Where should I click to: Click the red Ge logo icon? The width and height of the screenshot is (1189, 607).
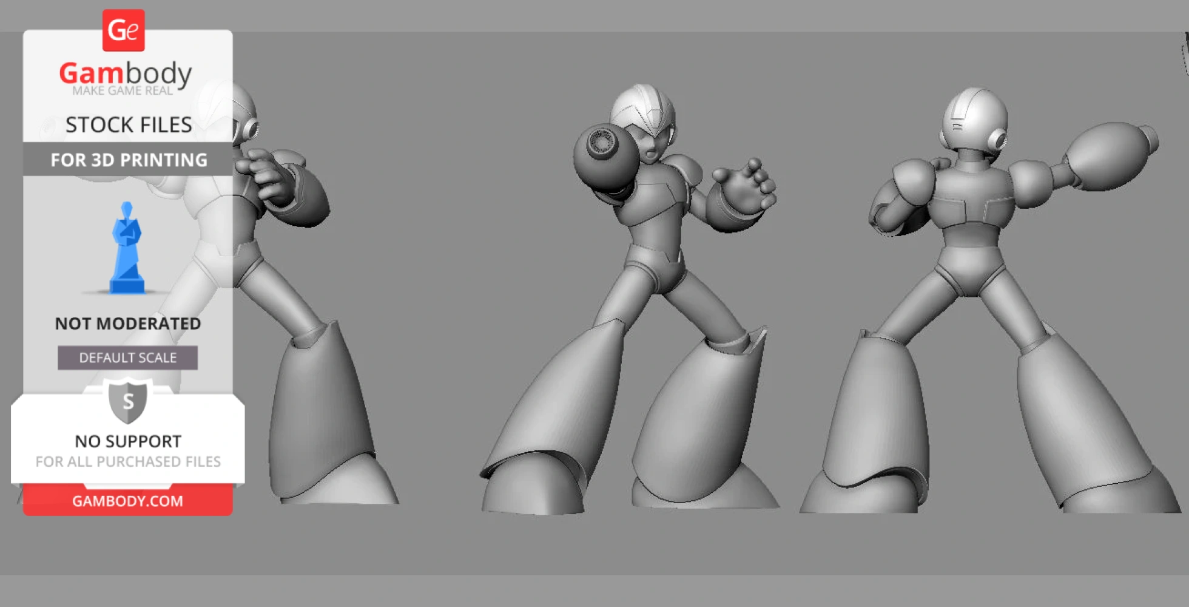(x=123, y=30)
